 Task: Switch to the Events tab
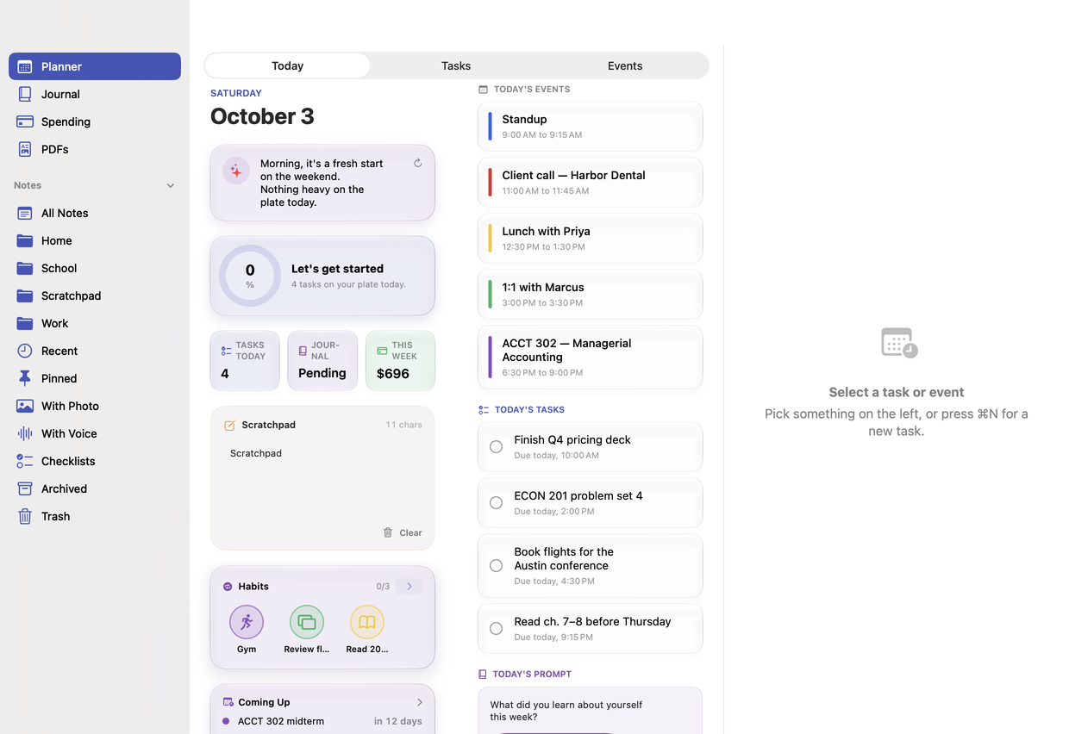pos(625,65)
